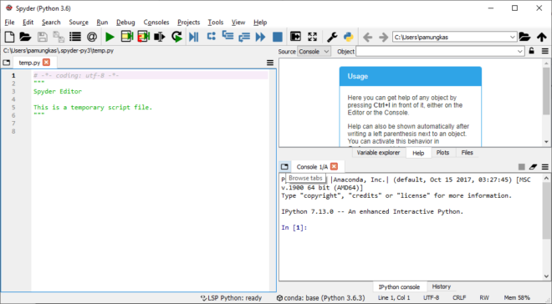Go back with left arrow icon
Screen dimensions: 552x304
(367, 37)
